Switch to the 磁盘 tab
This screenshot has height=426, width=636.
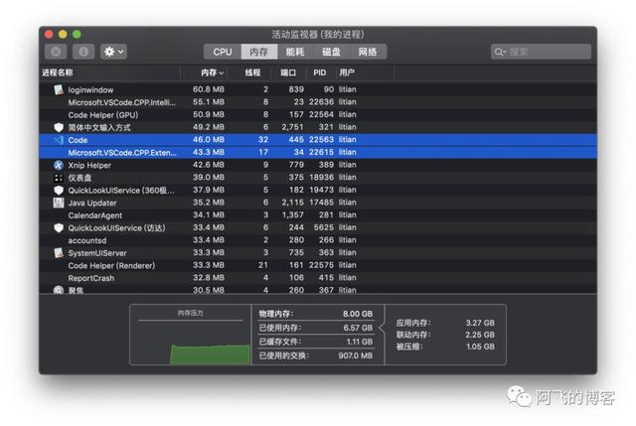coord(331,52)
